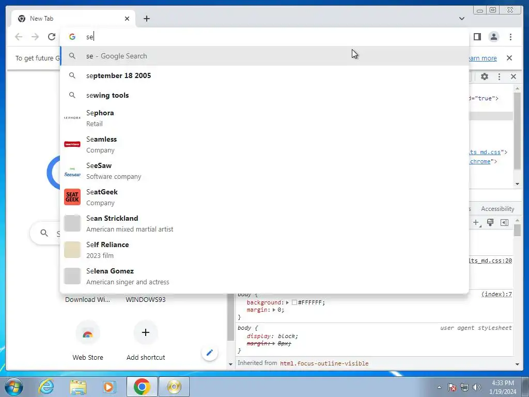
Task: Click the Seamless logo thumbnail
Action: (x=72, y=144)
